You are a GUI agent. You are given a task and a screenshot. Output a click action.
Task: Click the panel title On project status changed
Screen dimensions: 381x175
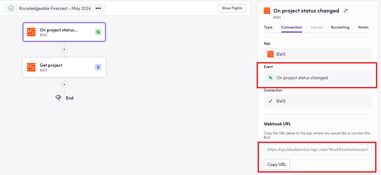[306, 11]
